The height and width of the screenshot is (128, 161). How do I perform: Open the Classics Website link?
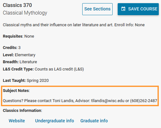pyautogui.click(x=17, y=121)
